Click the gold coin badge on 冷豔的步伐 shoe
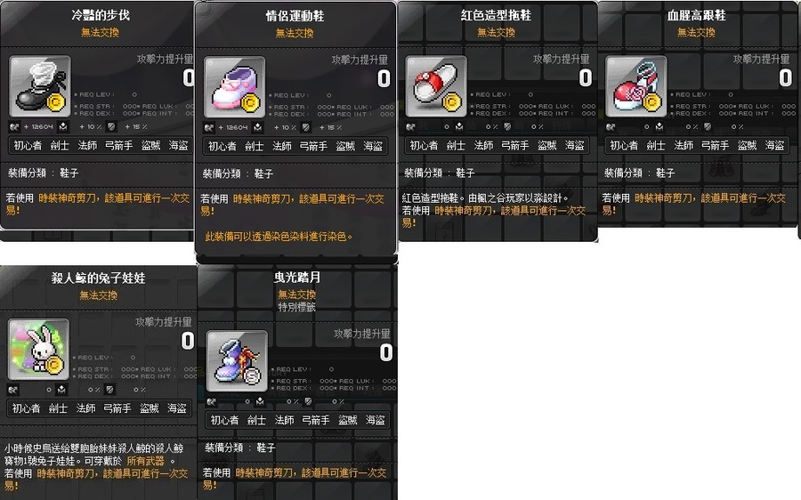 [x=56, y=102]
